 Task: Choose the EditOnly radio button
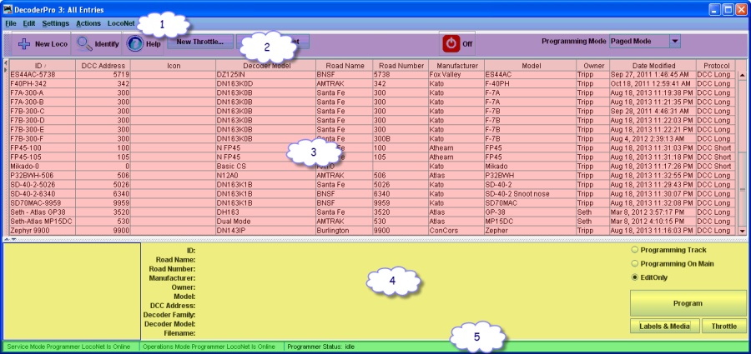tap(635, 277)
